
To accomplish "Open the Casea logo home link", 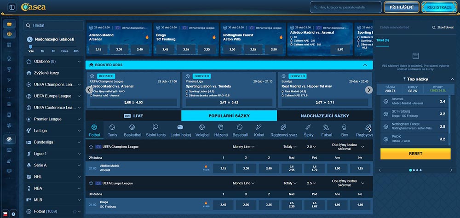I will pyautogui.click(x=34, y=7).
